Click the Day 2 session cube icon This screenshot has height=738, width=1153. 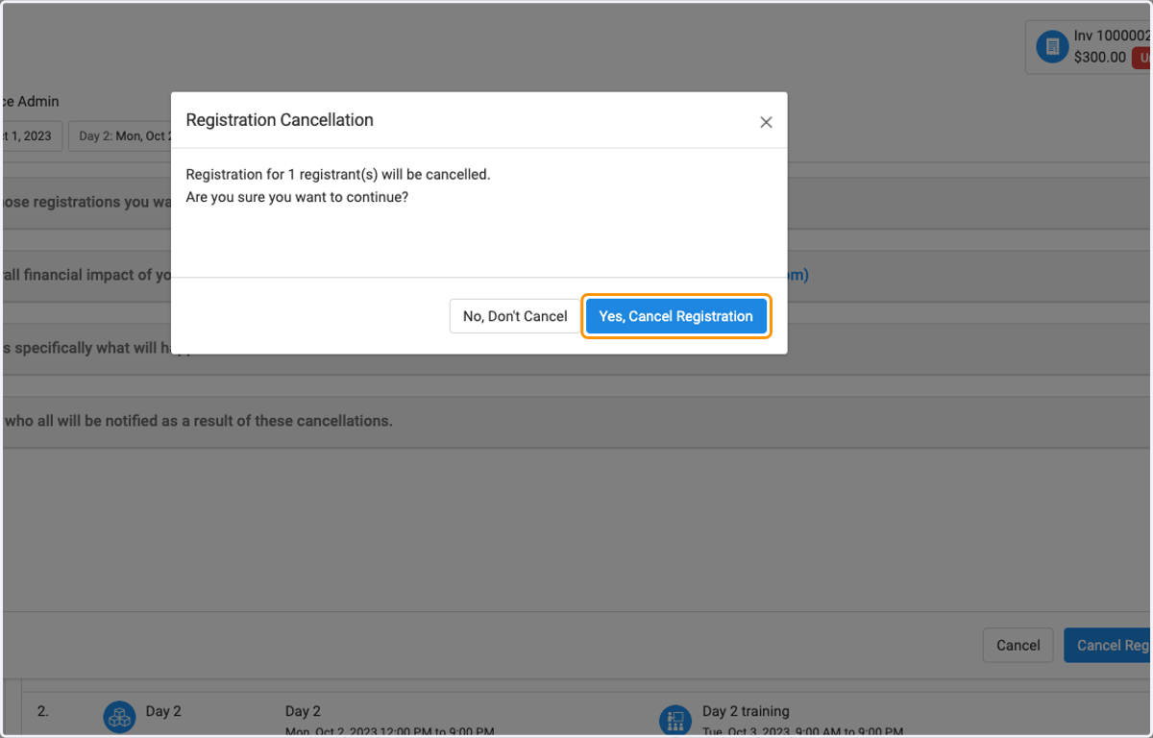[120, 717]
